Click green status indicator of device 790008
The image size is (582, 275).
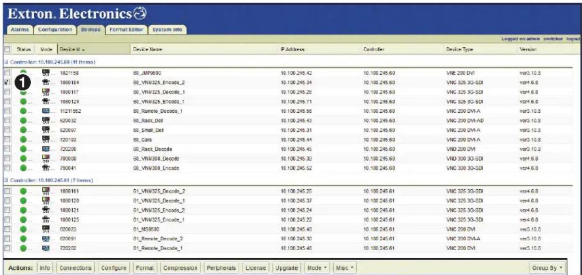tap(23, 158)
